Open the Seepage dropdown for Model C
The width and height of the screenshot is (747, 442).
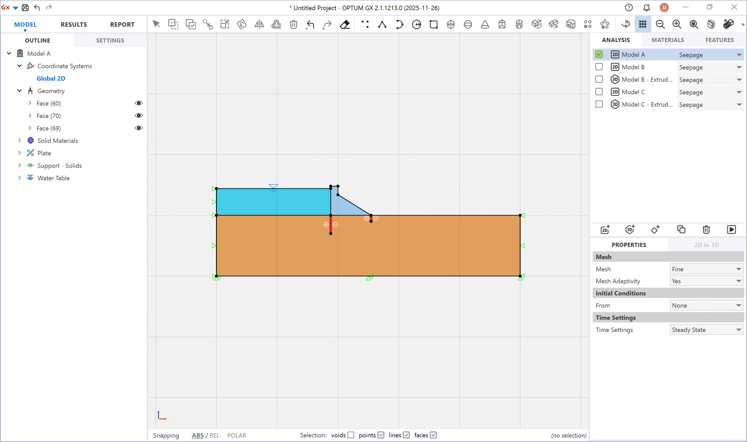(739, 92)
